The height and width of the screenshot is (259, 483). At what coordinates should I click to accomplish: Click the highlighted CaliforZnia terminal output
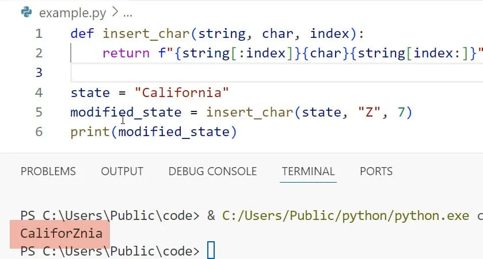61,233
